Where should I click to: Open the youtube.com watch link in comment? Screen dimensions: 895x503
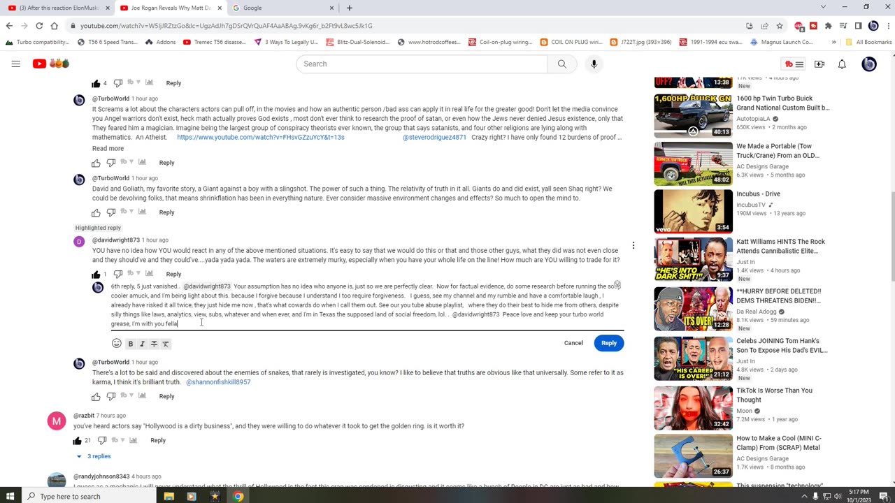[260, 138]
